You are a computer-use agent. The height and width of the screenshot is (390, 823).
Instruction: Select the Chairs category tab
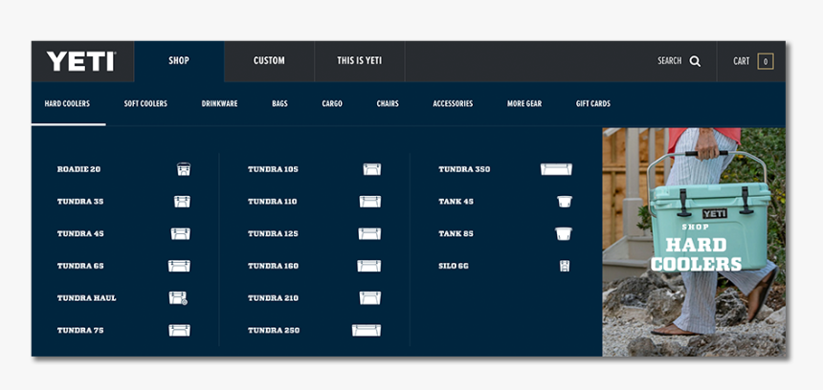tap(388, 104)
